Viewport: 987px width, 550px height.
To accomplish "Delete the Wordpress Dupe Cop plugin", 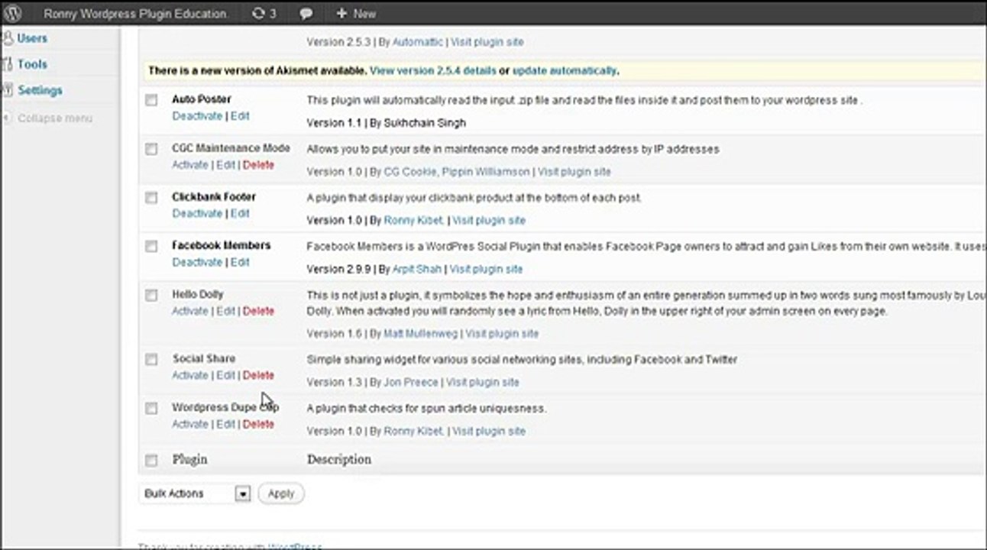I will [258, 424].
